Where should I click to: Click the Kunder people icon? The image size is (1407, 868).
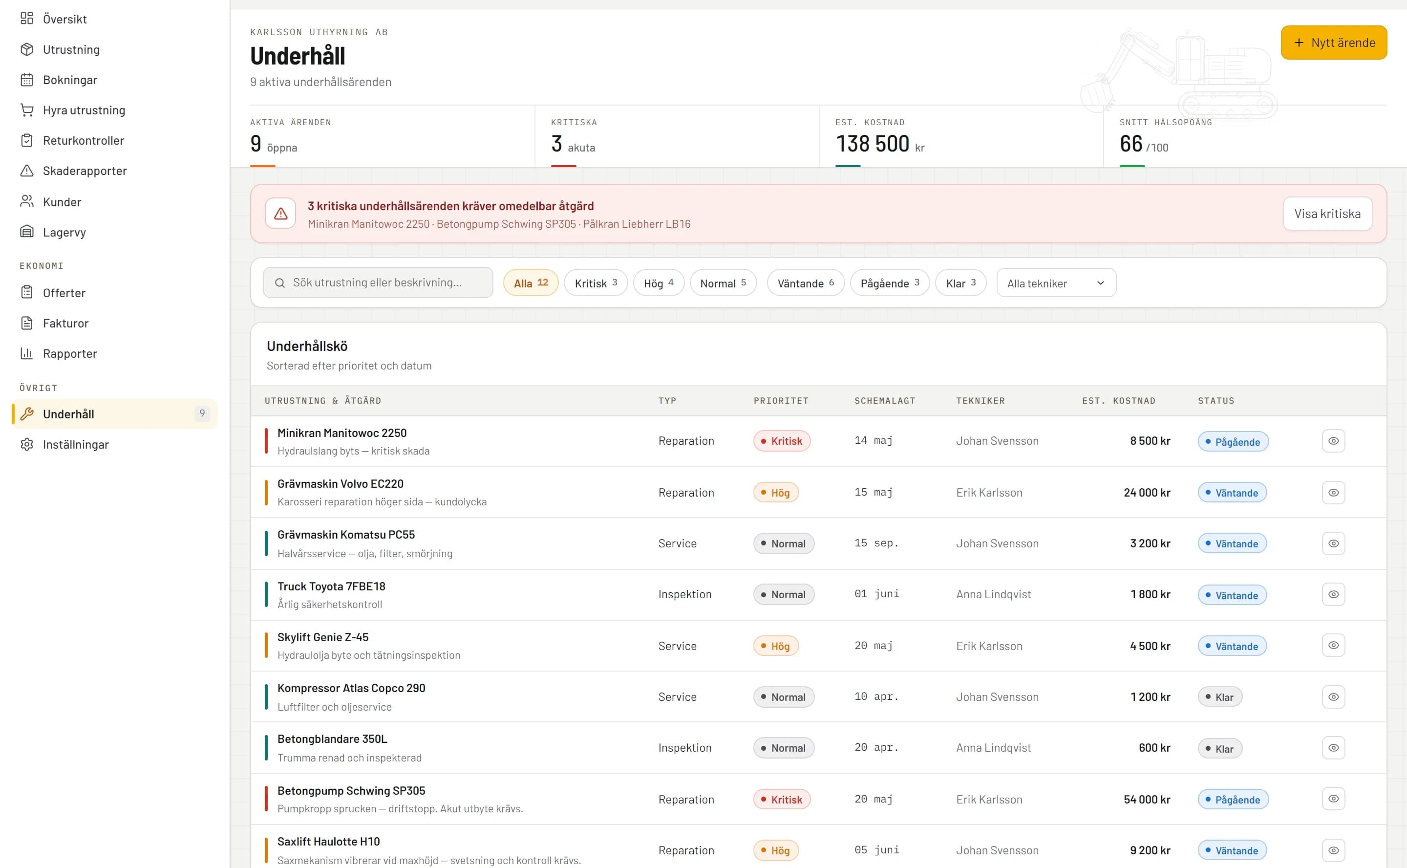[x=26, y=201]
